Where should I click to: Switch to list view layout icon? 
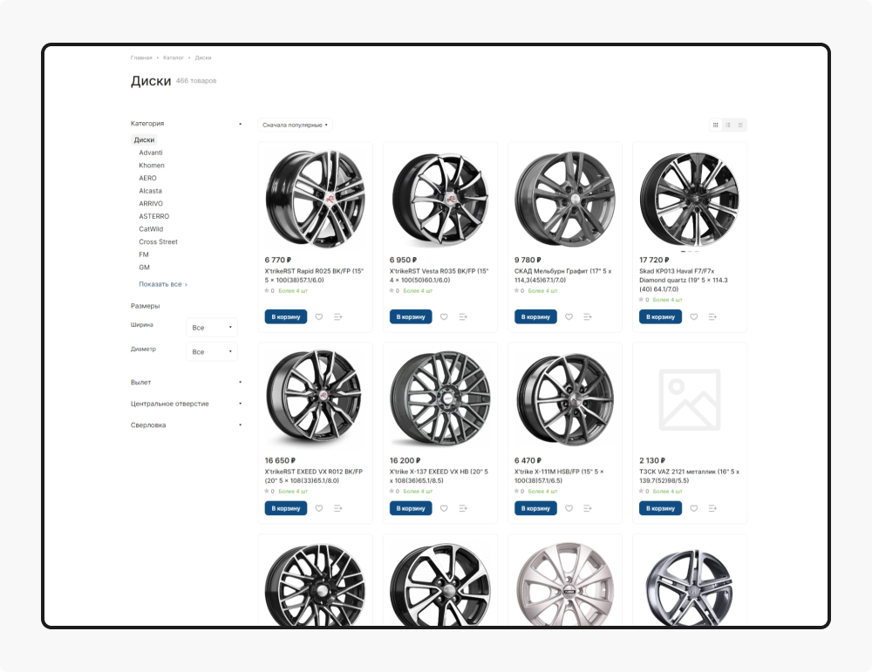pos(727,125)
